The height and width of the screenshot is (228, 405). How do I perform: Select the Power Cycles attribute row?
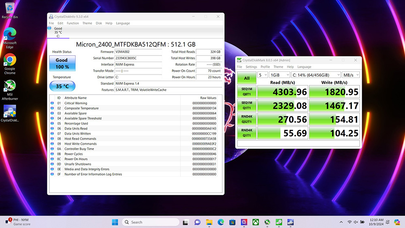(134, 154)
